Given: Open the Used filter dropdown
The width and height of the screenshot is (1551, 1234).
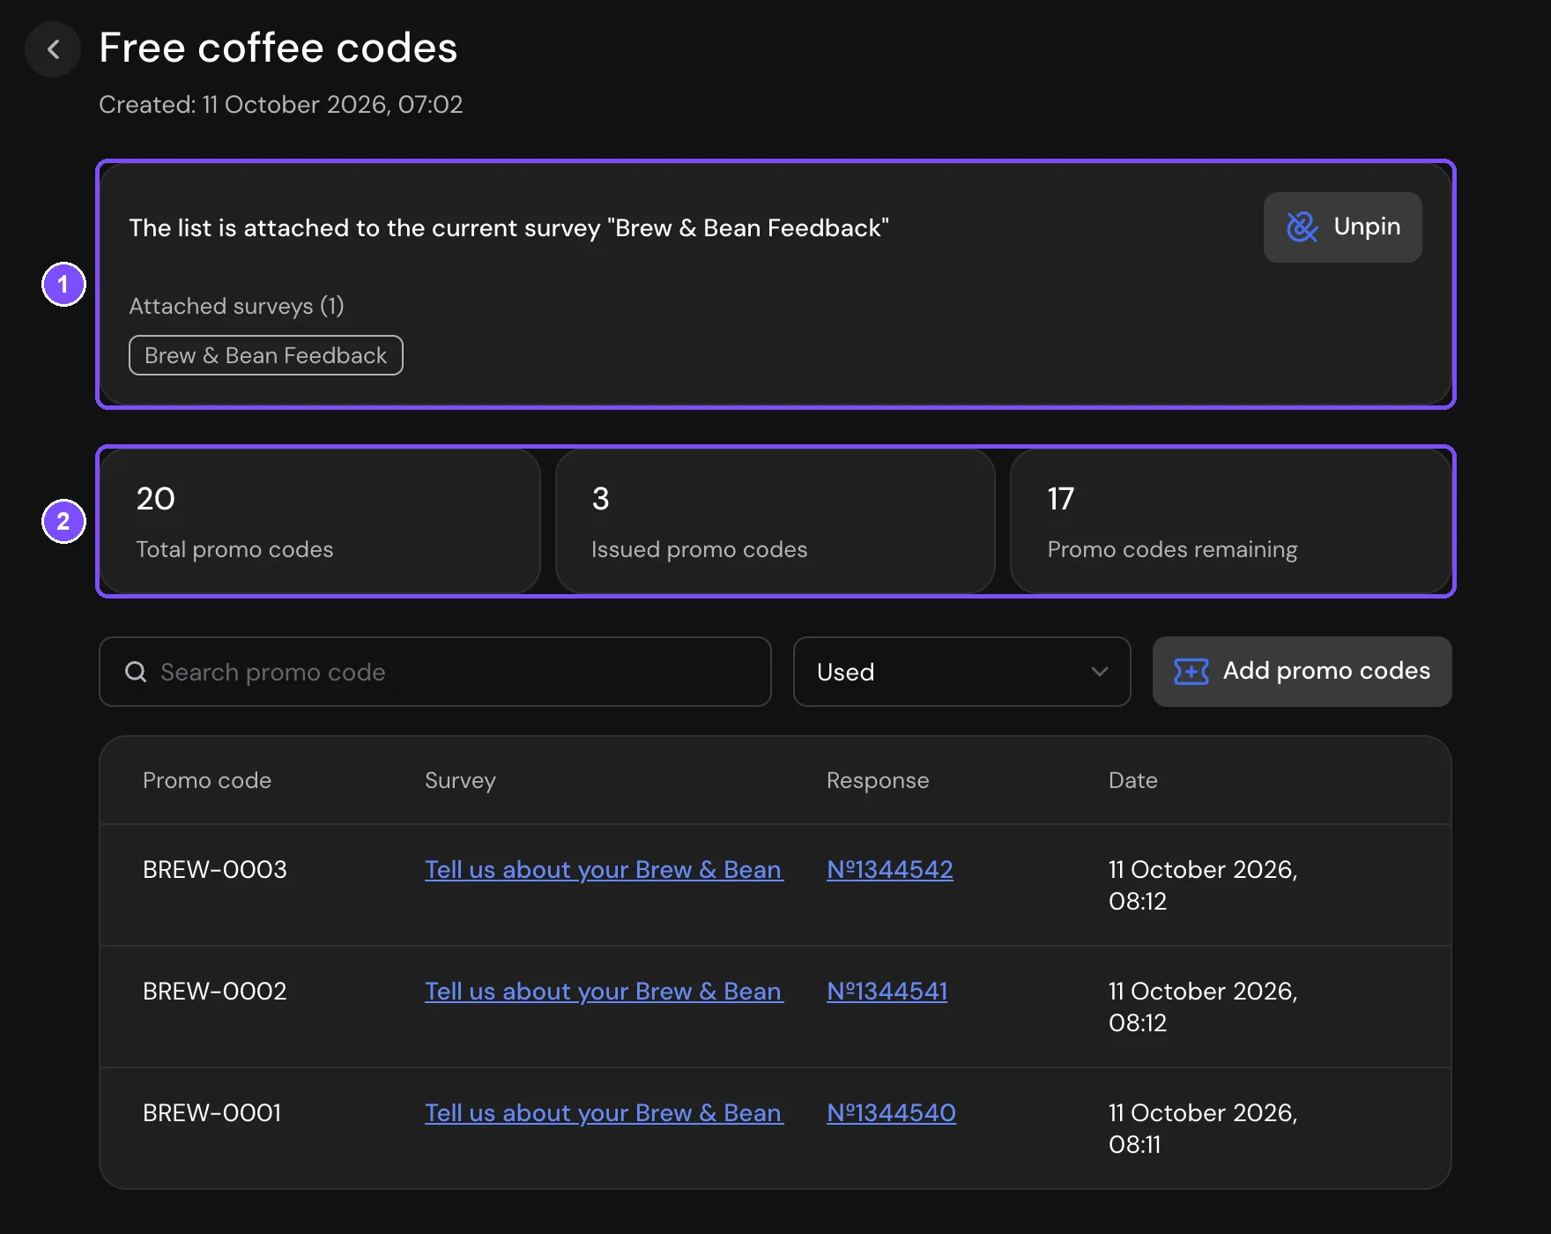Looking at the screenshot, I should click(961, 672).
